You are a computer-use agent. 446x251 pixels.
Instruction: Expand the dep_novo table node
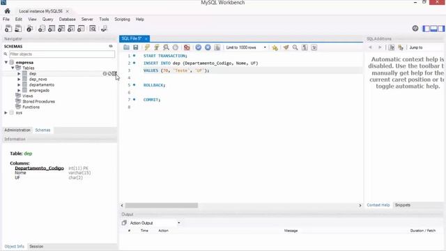[x=19, y=79]
